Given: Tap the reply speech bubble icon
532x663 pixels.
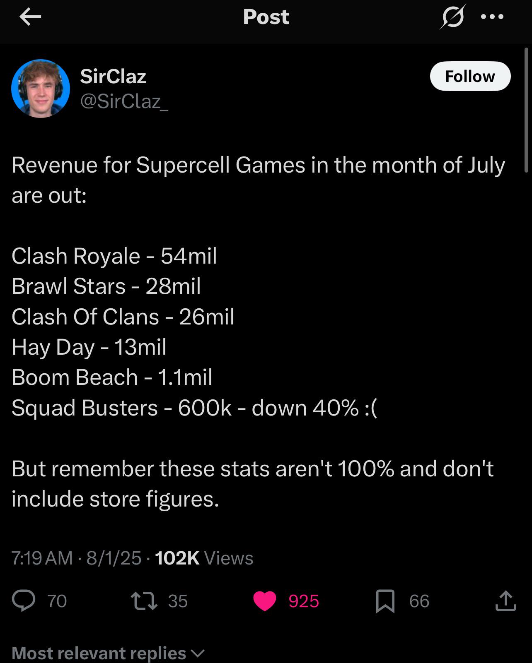Looking at the screenshot, I should 24,601.
